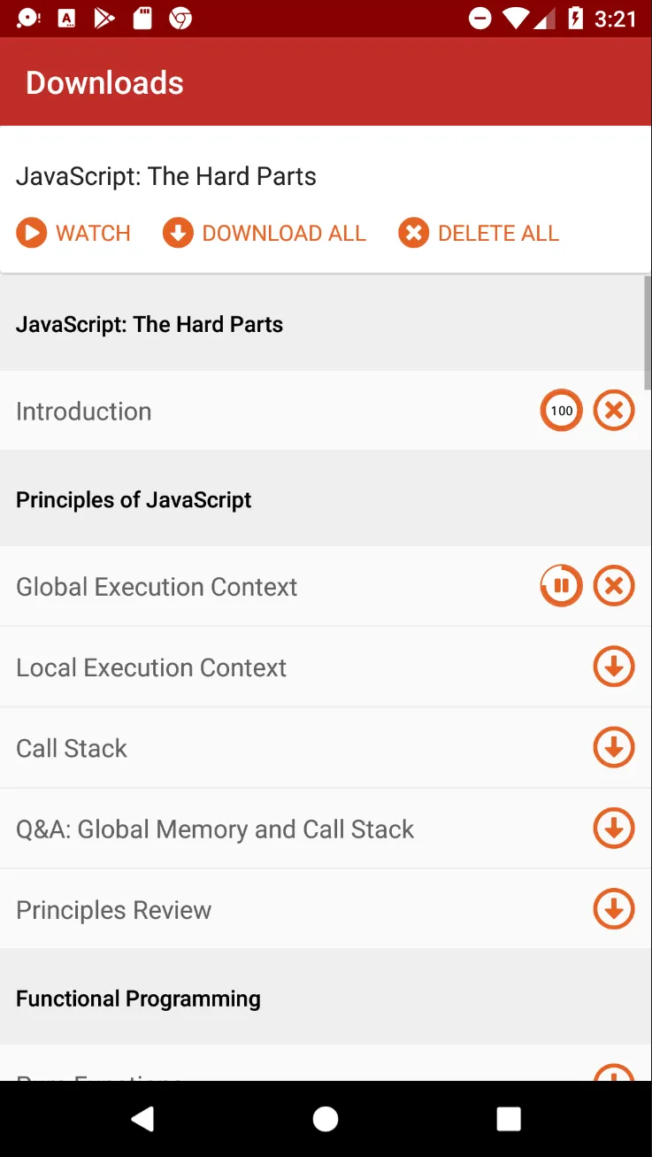
Task: Open the Global Execution Context row
Action: [x=326, y=586]
